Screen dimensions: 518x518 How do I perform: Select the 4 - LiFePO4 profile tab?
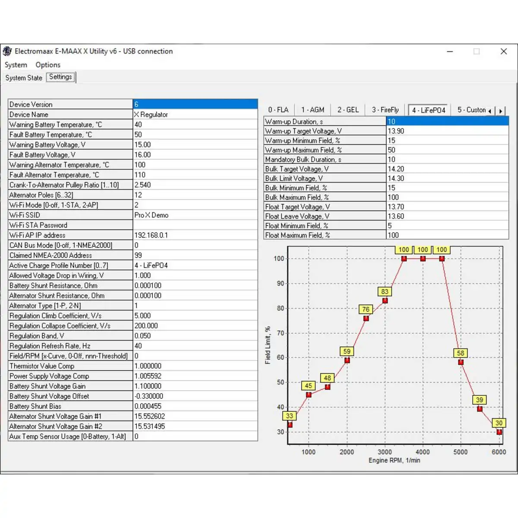pos(429,110)
